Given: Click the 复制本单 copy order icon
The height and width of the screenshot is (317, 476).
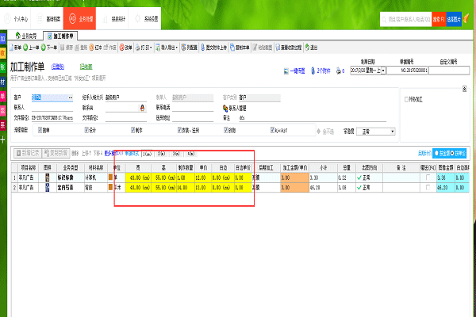Looking at the screenshot, I should click(x=240, y=48).
